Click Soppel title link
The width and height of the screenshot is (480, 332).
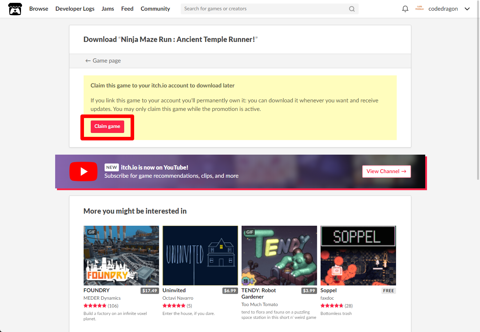328,290
